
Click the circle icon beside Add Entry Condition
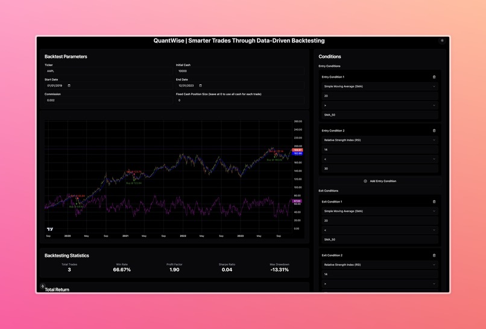click(365, 181)
